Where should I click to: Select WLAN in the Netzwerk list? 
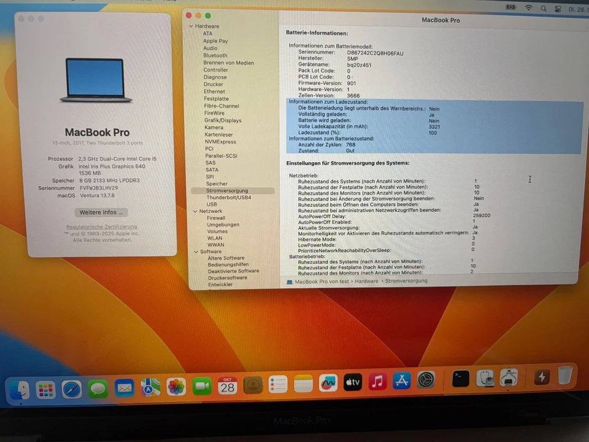coord(214,238)
